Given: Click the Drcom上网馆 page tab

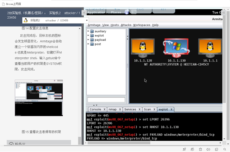Looking at the screenshot, I should (x=12, y=4).
